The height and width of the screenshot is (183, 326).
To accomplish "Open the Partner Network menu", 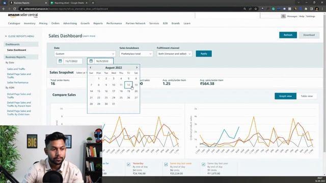I will point(135,23).
